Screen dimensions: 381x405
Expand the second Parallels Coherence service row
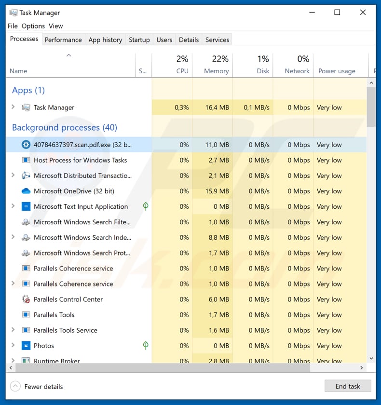click(13, 283)
